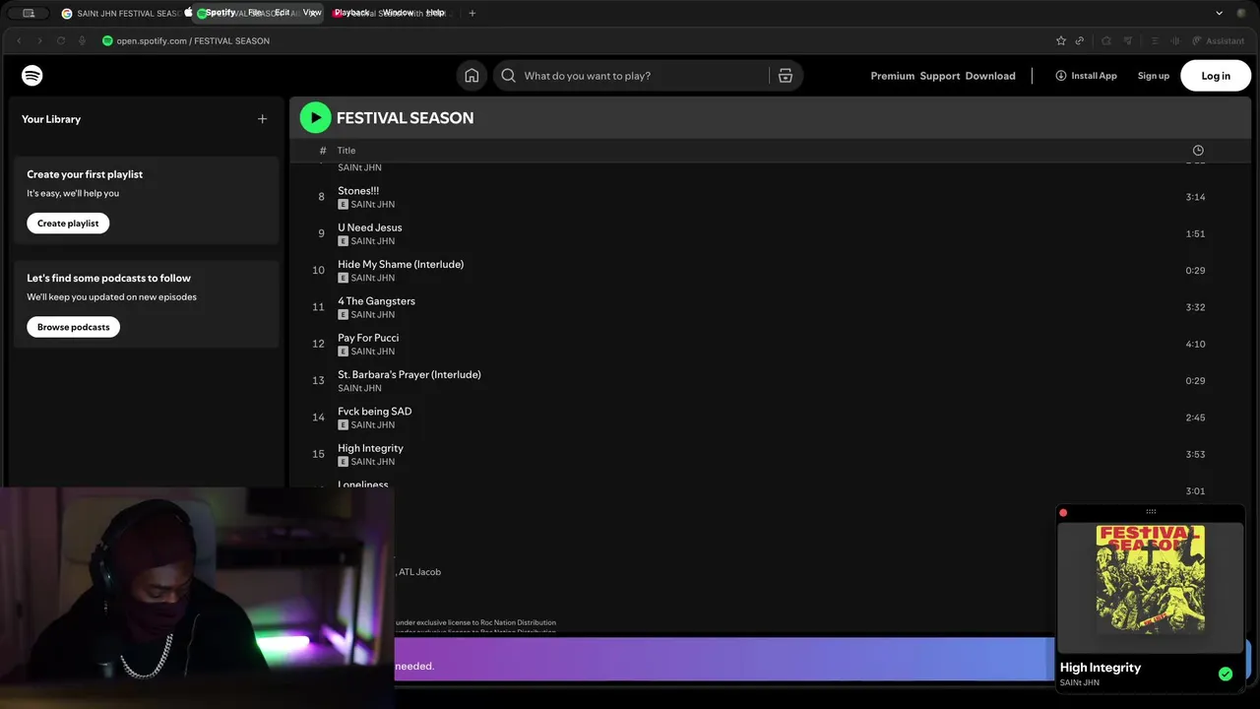The image size is (1260, 709).
Task: Click the Spotify logo in the header
Action: (32, 76)
